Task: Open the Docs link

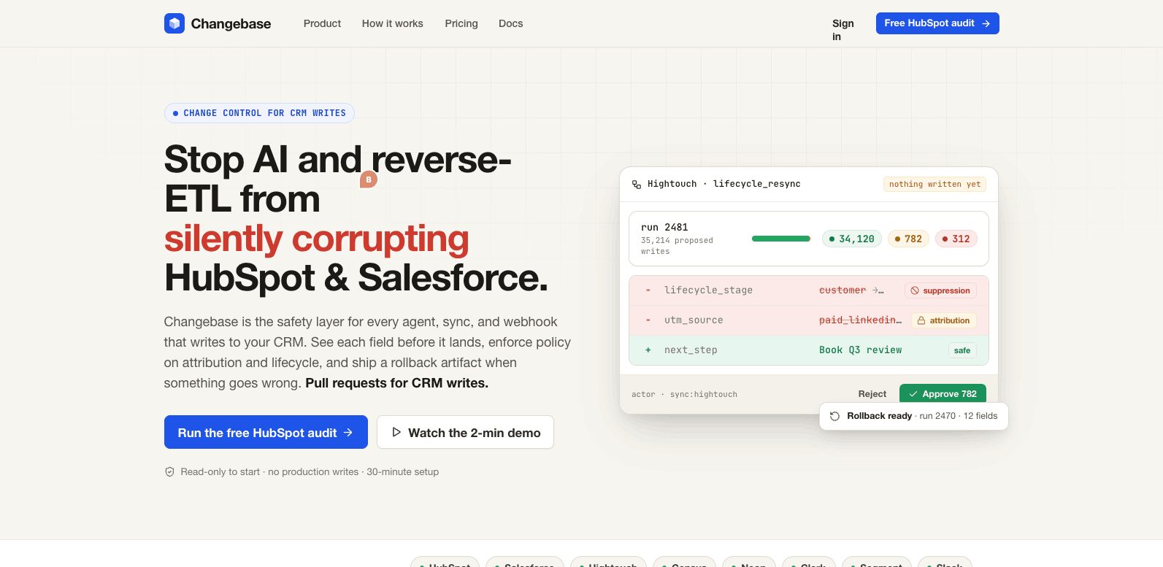Action: pos(510,23)
